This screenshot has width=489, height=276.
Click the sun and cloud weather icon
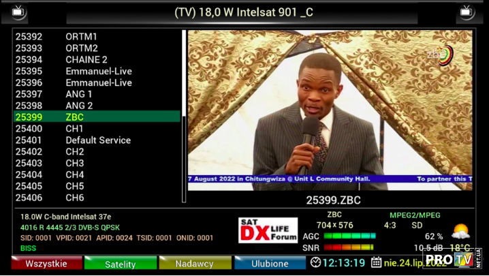[x=460, y=232]
